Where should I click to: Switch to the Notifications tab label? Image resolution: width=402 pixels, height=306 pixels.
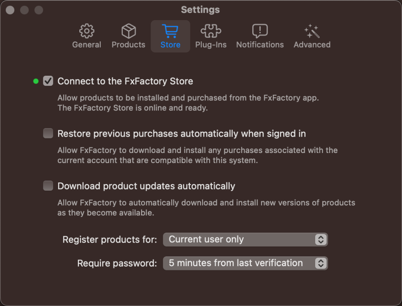260,45
